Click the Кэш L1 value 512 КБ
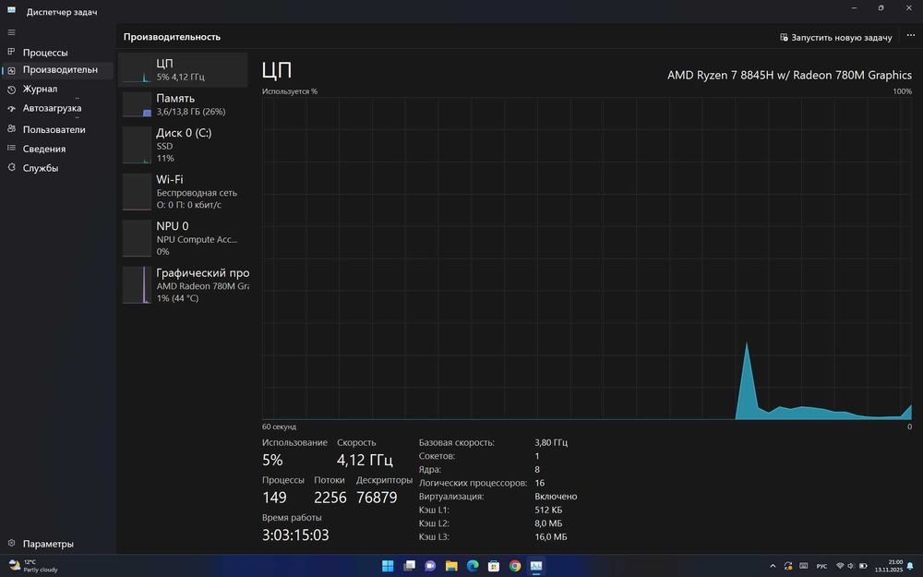The width and height of the screenshot is (923, 577). click(x=548, y=510)
